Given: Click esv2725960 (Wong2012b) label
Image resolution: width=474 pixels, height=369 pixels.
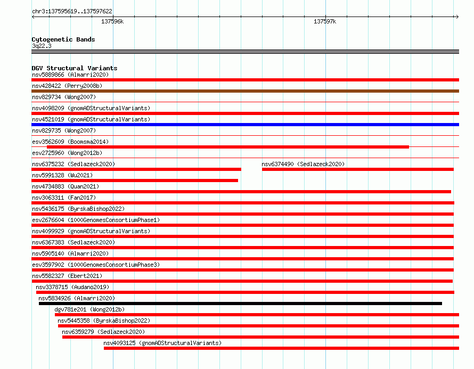Looking at the screenshot, I should coord(67,153).
